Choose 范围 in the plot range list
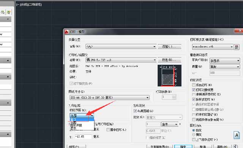Image resolution: width=243 pixels, height=148 pixels. pyautogui.click(x=82, y=123)
